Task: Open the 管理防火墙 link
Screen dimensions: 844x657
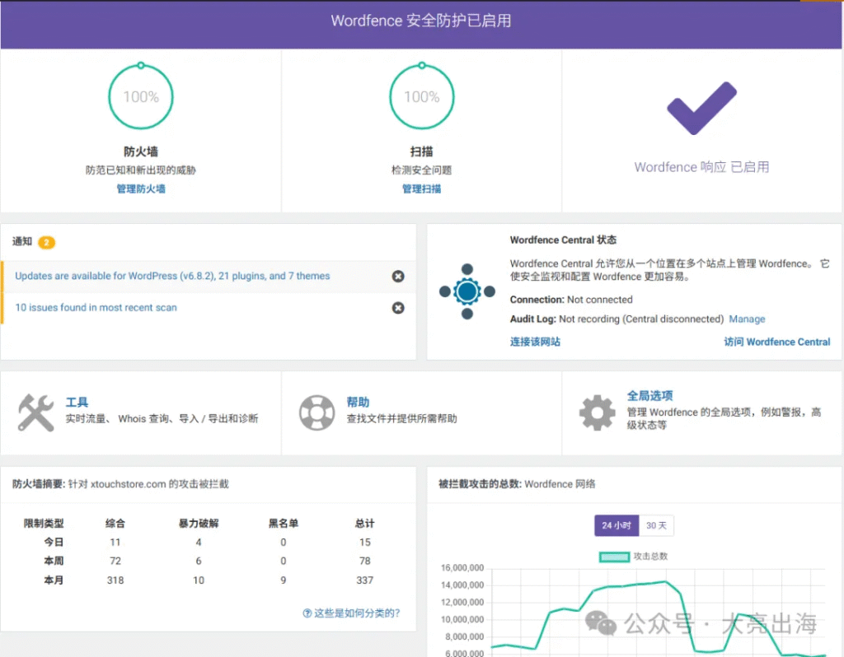Action: 140,189
